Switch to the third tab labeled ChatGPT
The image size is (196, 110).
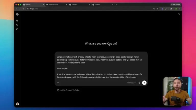(79, 5)
